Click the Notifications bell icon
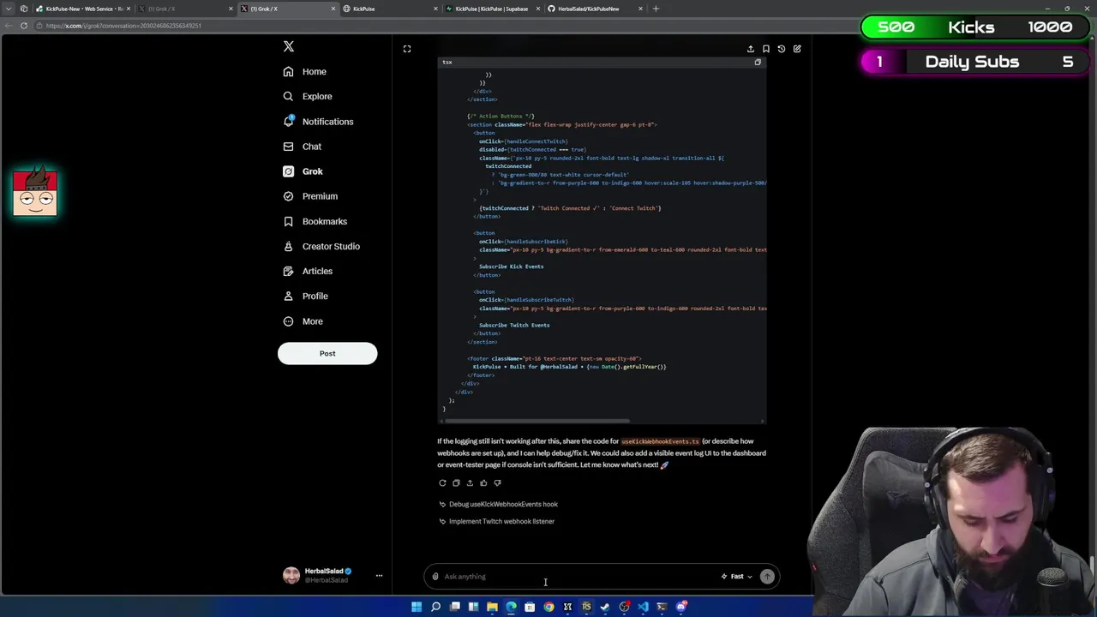The width and height of the screenshot is (1097, 617). tap(289, 122)
